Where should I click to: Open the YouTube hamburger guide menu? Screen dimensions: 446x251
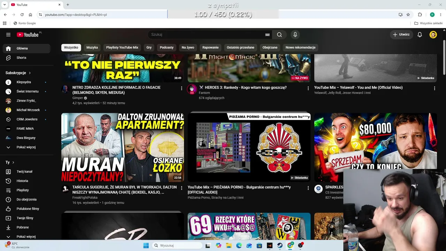8,35
